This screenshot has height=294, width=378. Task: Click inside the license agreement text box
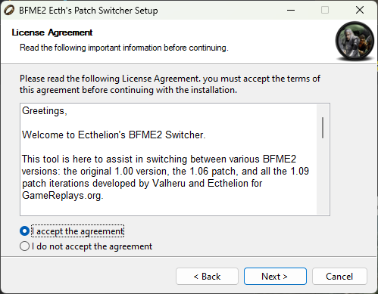pos(175,159)
